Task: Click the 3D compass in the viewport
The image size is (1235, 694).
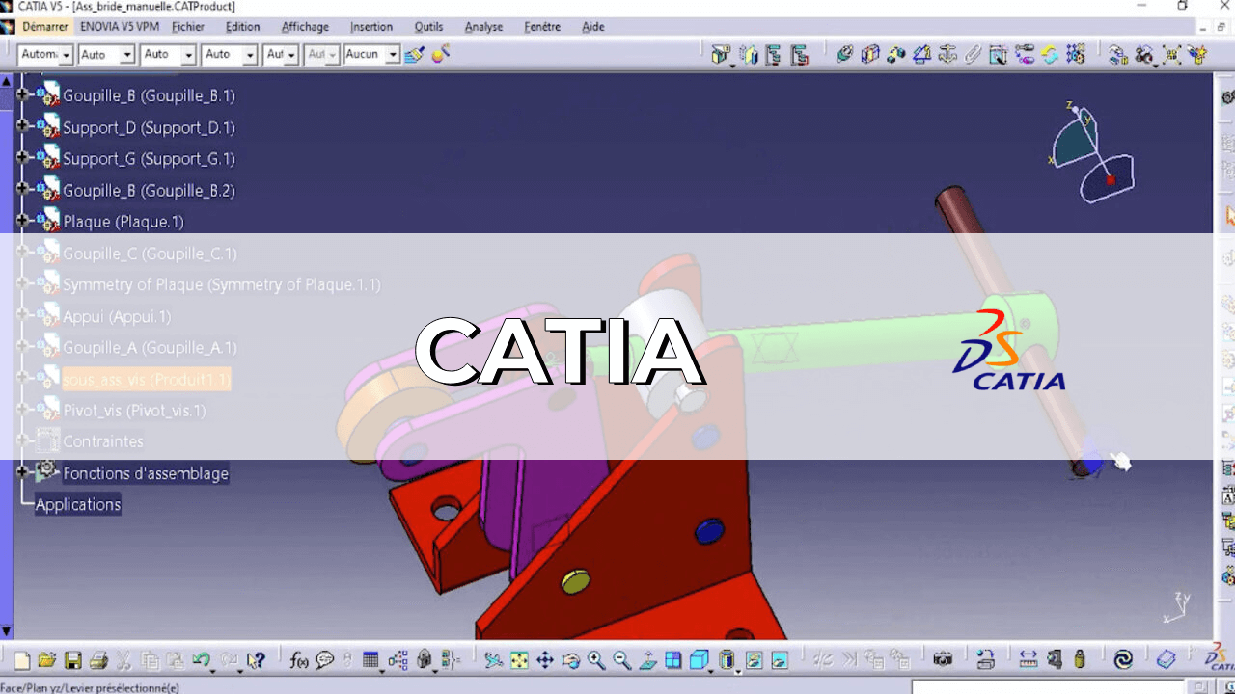Action: coord(1090,154)
